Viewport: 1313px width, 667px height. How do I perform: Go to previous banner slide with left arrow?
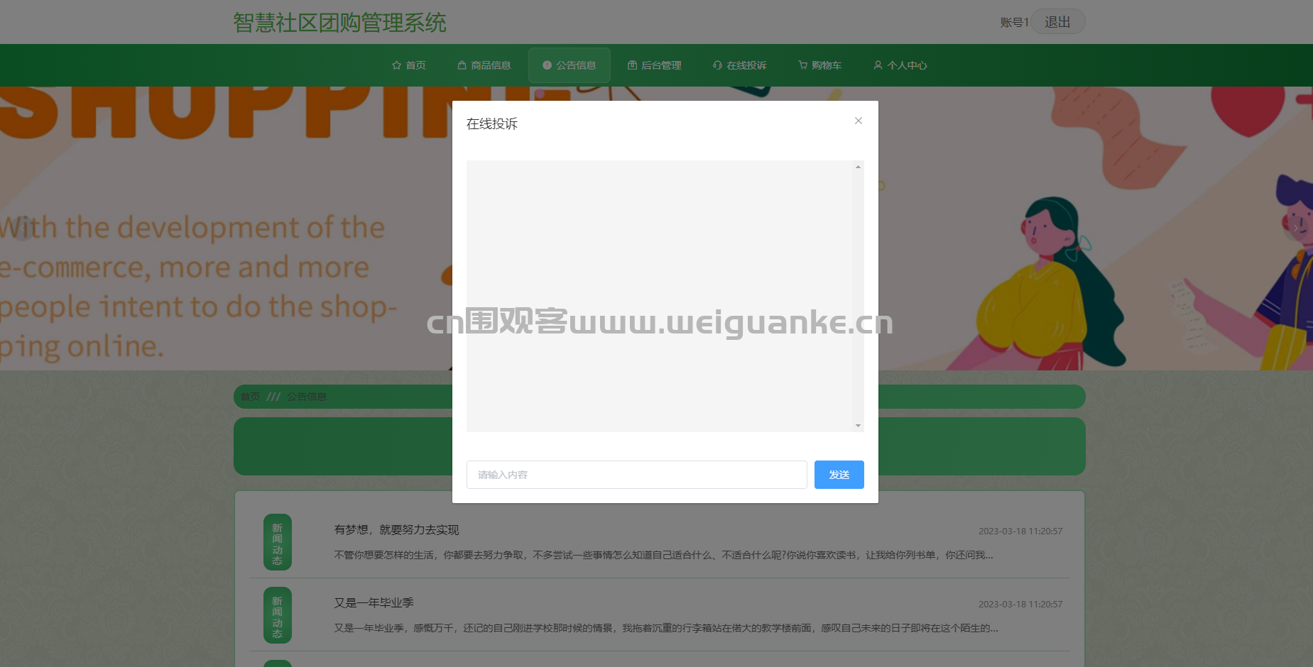[23, 228]
